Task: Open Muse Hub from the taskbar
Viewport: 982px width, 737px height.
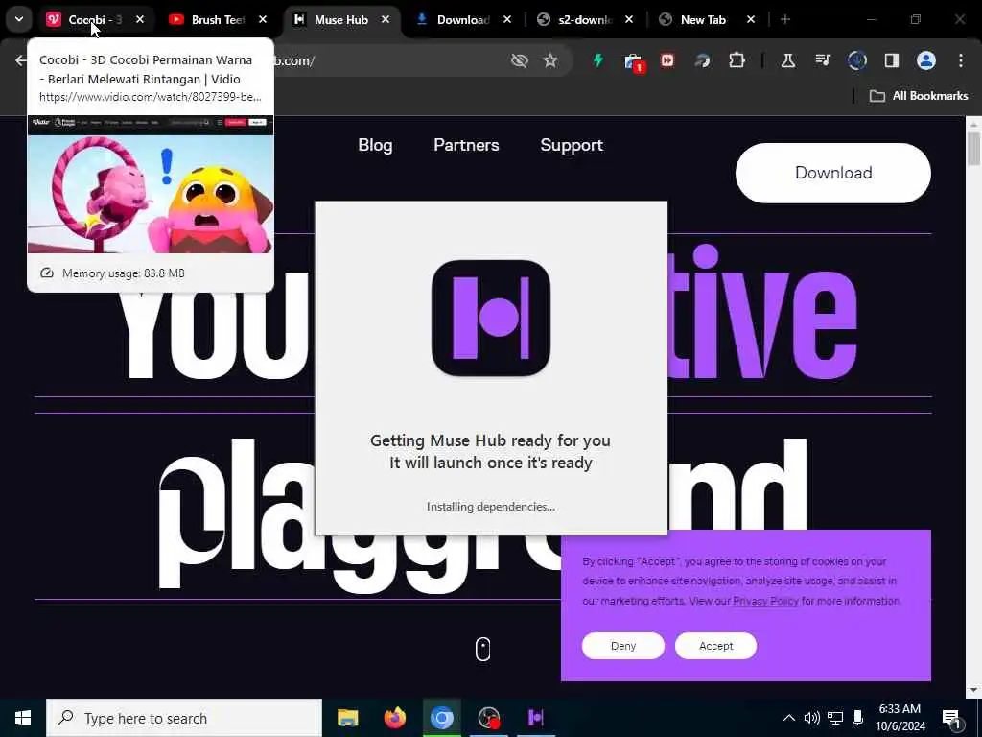Action: 535,718
